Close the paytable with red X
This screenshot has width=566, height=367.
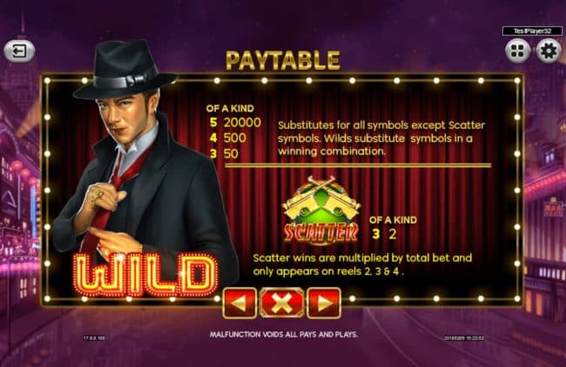[282, 304]
